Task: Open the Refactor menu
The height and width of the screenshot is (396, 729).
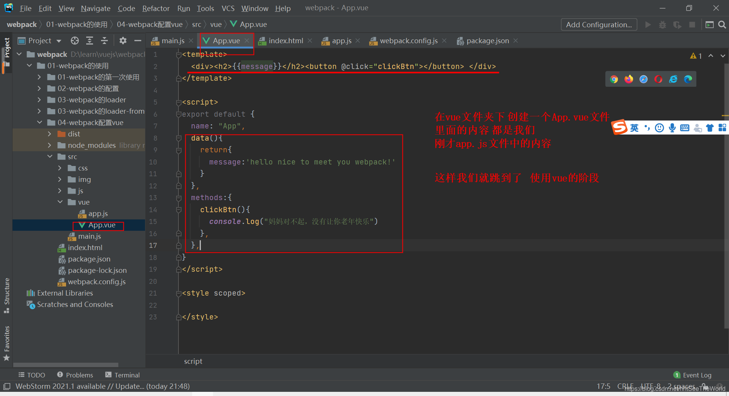Action: tap(156, 8)
